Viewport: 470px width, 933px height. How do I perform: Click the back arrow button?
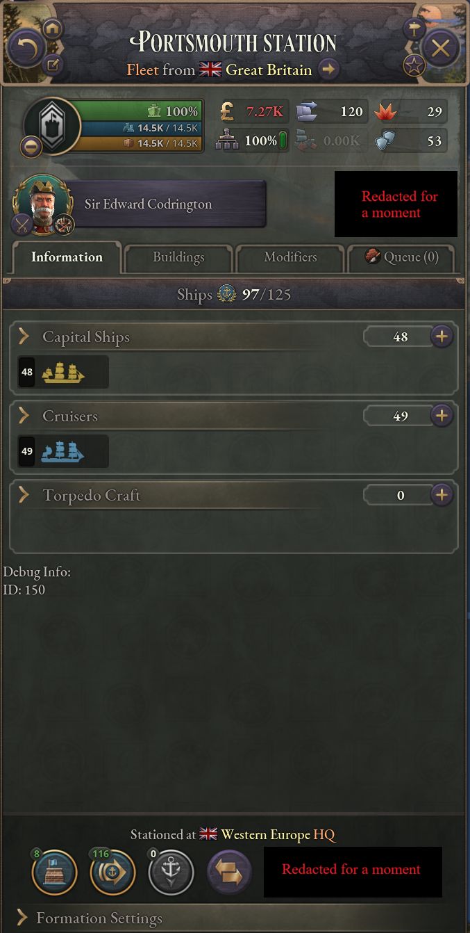[26, 49]
